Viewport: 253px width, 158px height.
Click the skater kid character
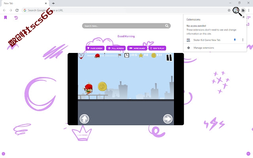coord(88,88)
